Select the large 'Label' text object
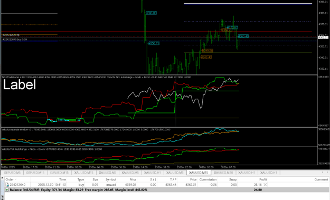 coord(20,85)
